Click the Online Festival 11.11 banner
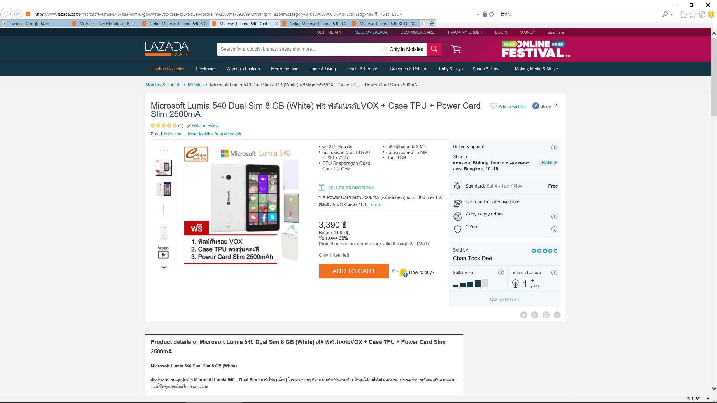 pos(536,49)
